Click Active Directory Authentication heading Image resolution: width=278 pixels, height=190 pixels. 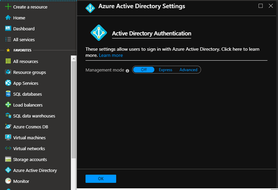point(151,33)
